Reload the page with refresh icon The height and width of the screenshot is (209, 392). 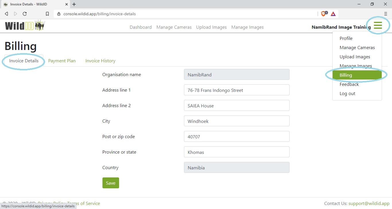tap(25, 14)
